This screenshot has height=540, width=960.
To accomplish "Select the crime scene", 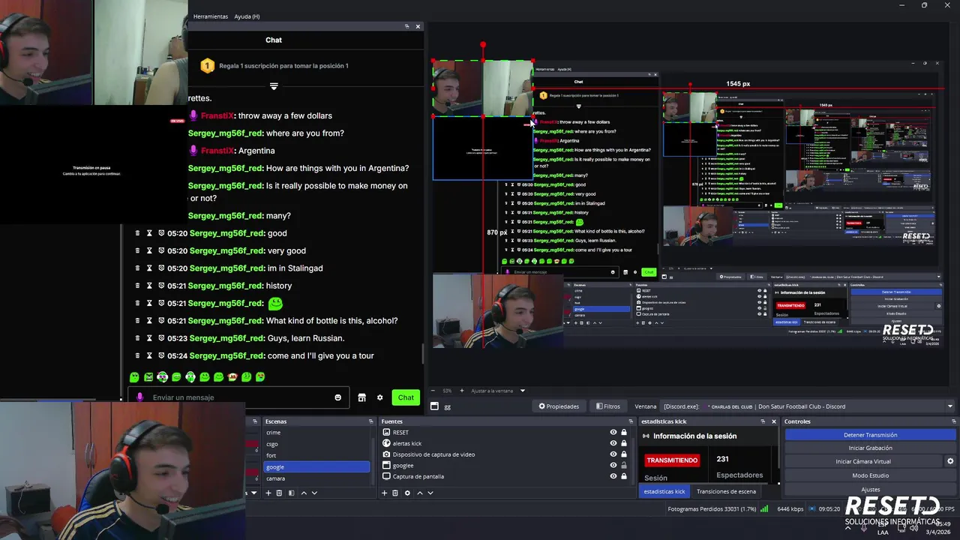I will pos(316,433).
